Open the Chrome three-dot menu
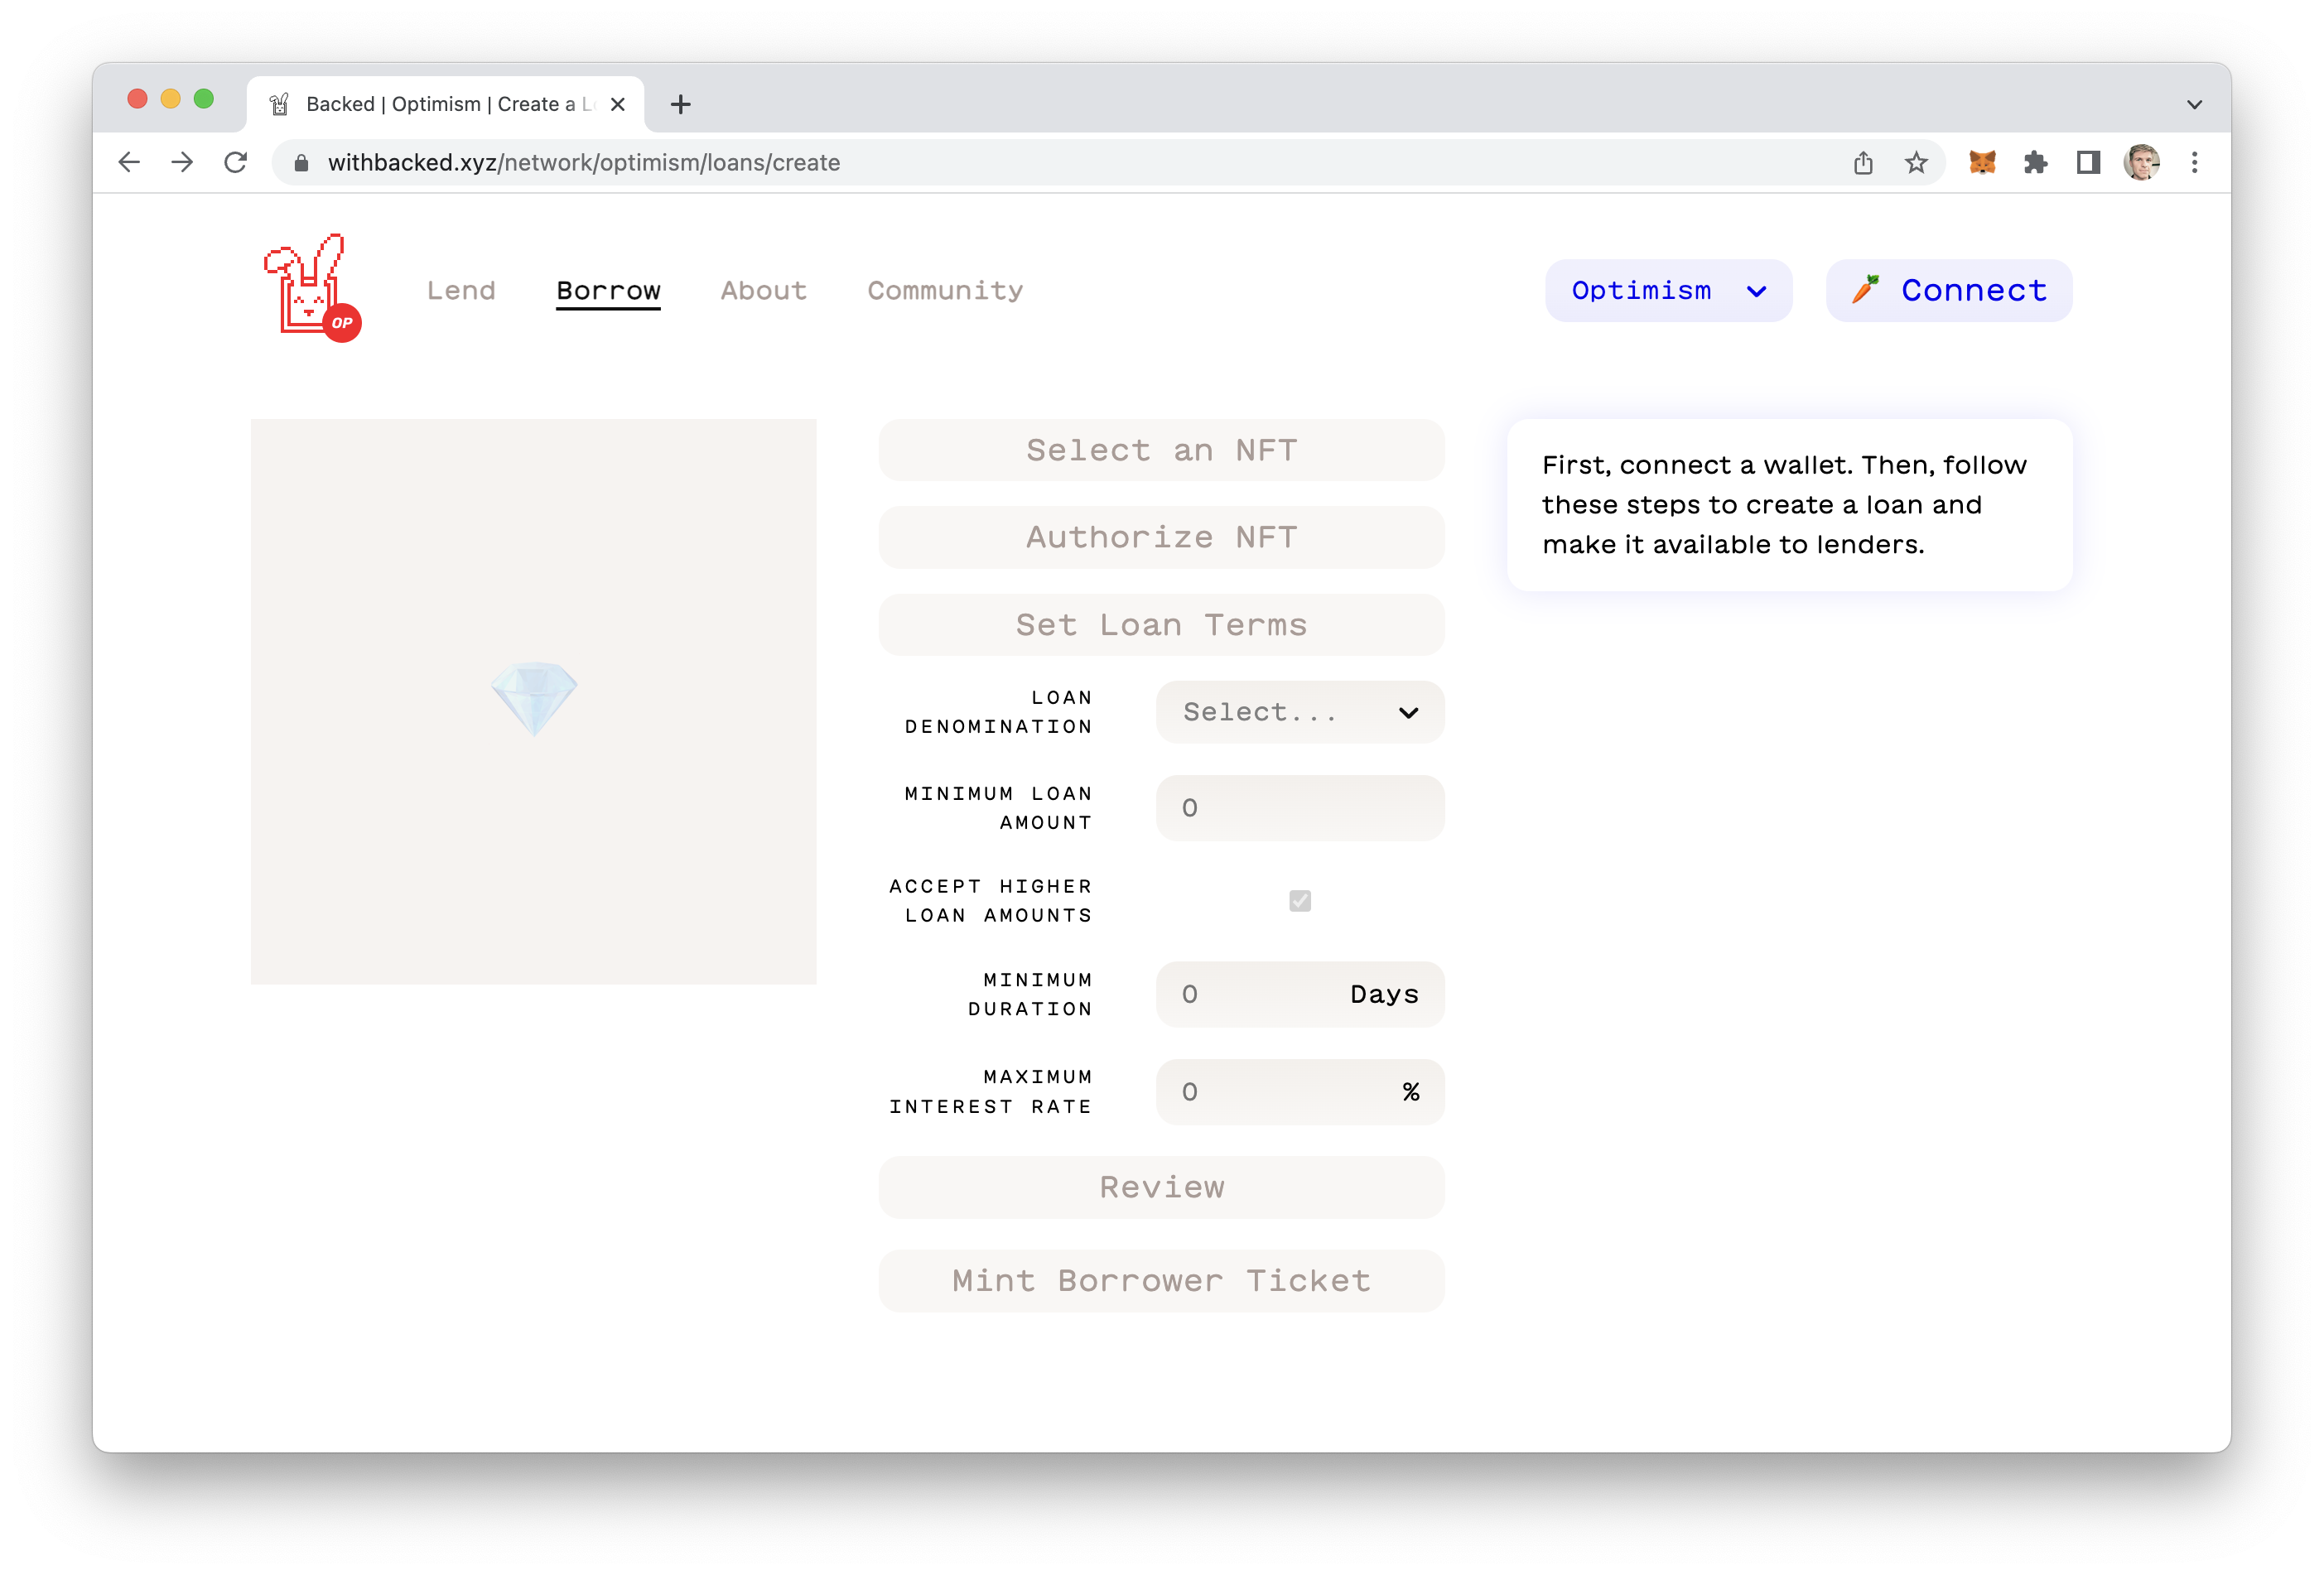This screenshot has height=1575, width=2324. [2194, 162]
